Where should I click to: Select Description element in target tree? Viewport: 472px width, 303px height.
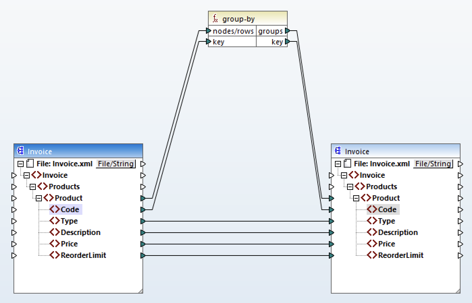pyautogui.click(x=398, y=232)
